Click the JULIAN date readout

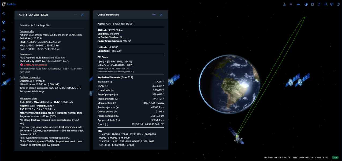click(x=277, y=158)
